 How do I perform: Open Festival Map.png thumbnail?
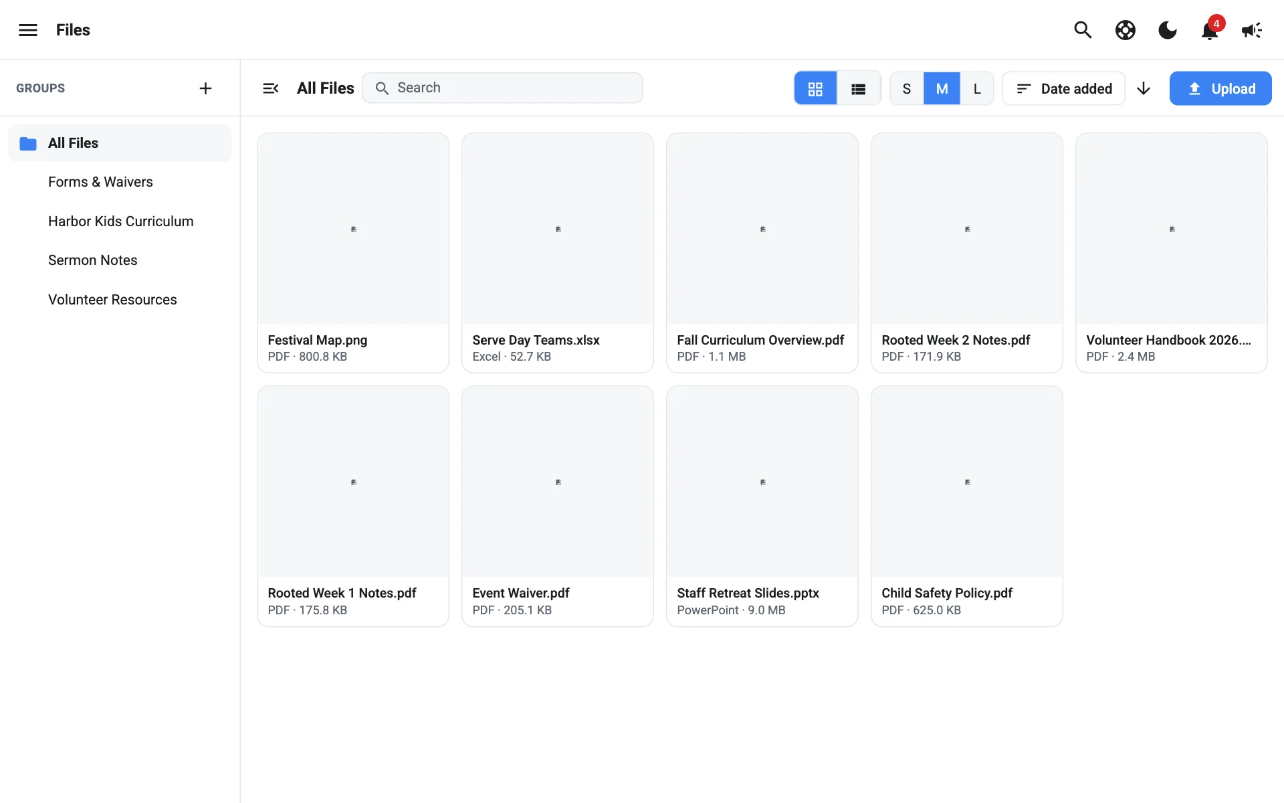coord(353,229)
